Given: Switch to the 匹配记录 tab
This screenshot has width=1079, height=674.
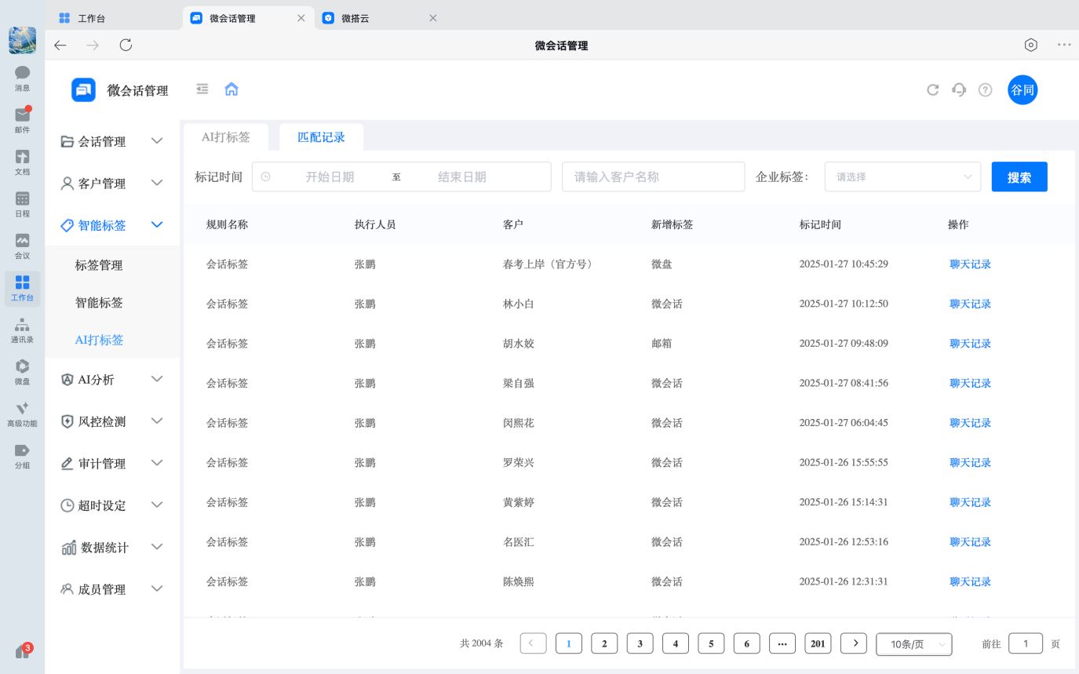Looking at the screenshot, I should [322, 137].
